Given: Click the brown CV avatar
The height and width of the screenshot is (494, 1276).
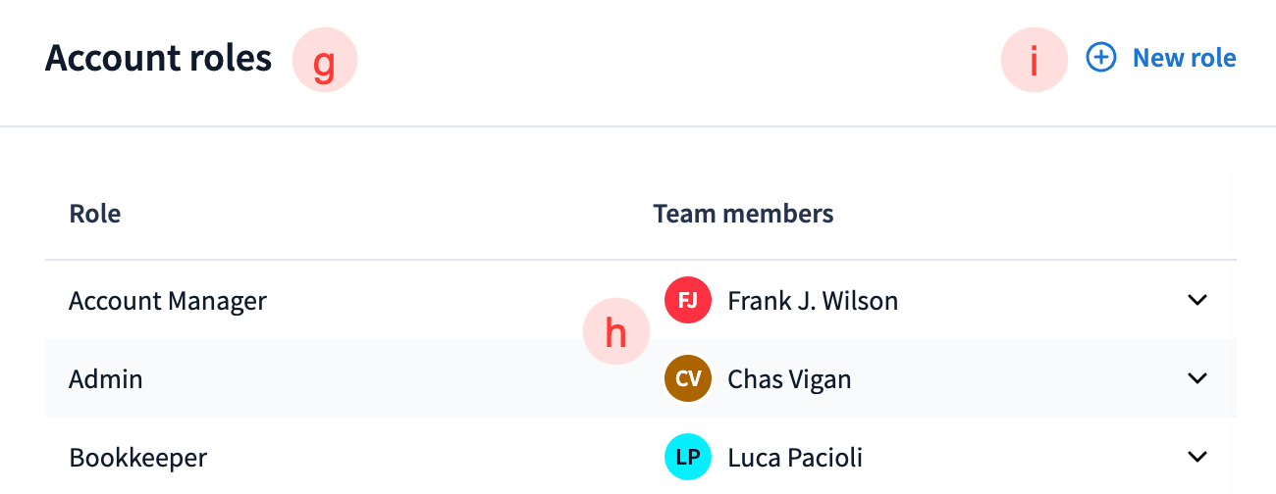Looking at the screenshot, I should [x=688, y=378].
